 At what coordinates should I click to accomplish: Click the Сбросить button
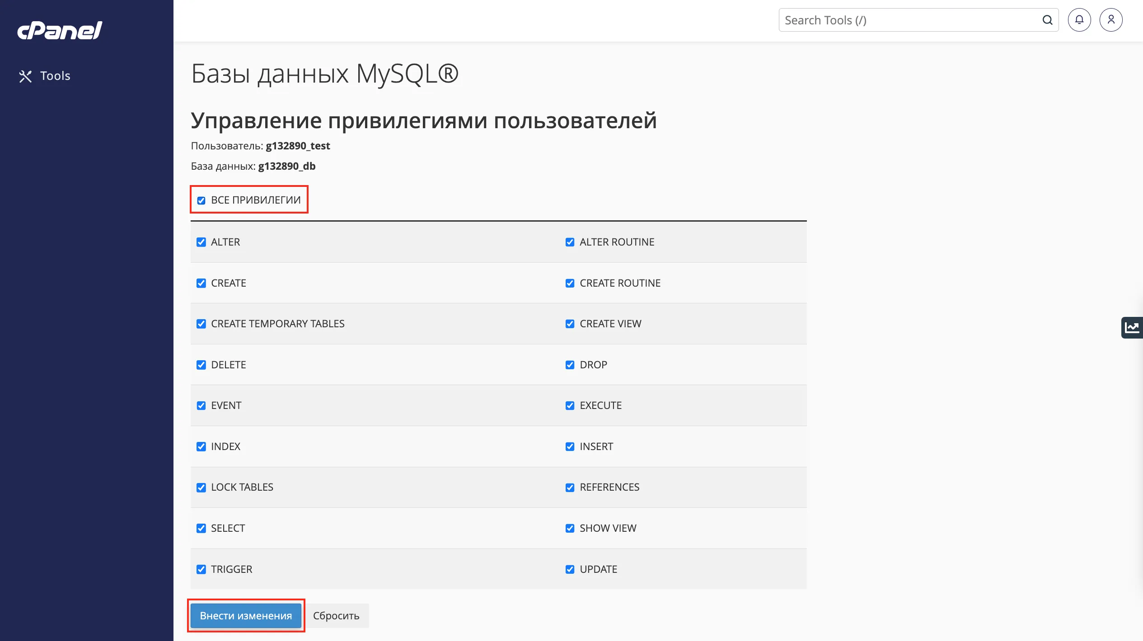click(x=337, y=615)
